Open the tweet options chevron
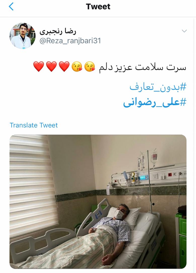The height and width of the screenshot is (273, 196). [184, 31]
